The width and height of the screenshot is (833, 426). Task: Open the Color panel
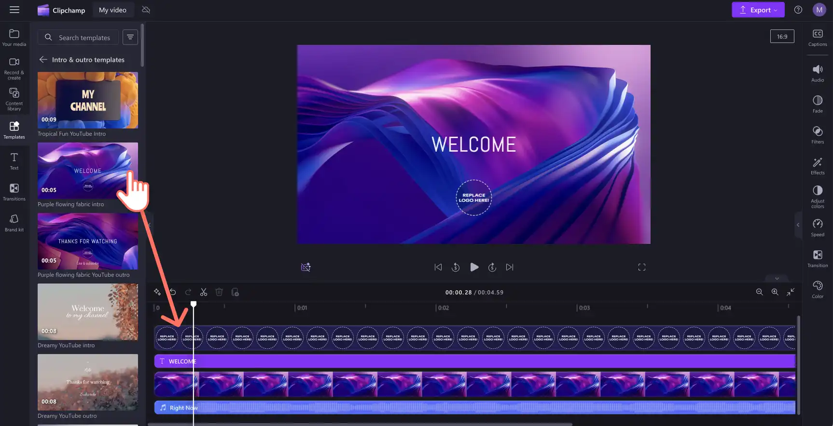point(818,289)
